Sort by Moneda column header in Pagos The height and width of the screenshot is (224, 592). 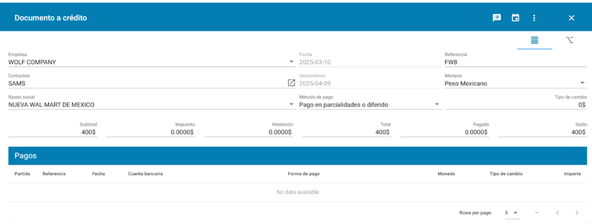[x=446, y=174]
